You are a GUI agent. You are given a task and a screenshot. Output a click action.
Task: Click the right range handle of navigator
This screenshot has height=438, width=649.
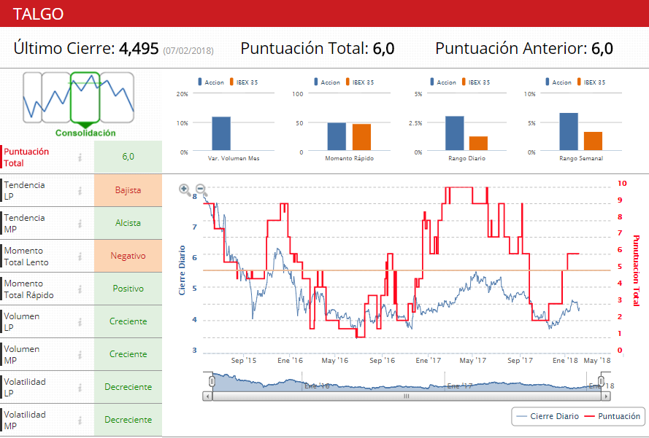click(601, 381)
